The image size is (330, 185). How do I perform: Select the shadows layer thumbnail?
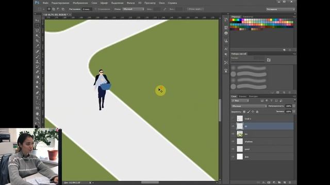[x=240, y=141]
